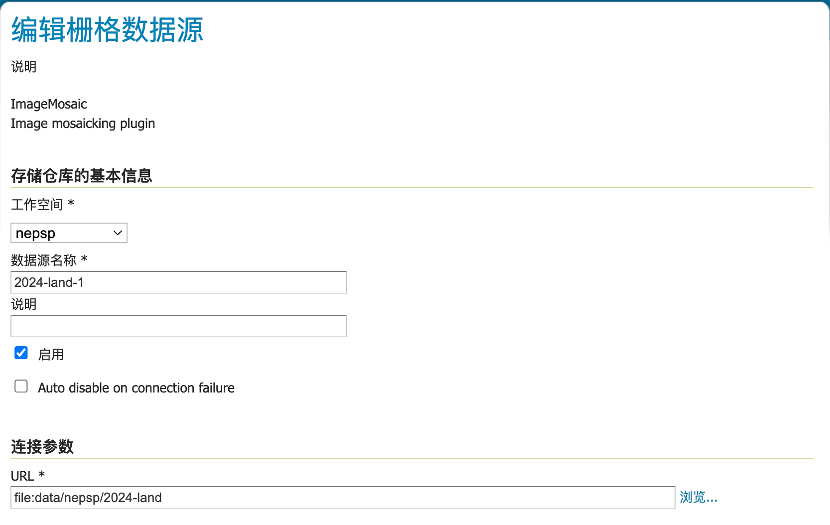Viewport: 830px width, 525px height.
Task: Click the 工作空间 field label
Action: [37, 205]
